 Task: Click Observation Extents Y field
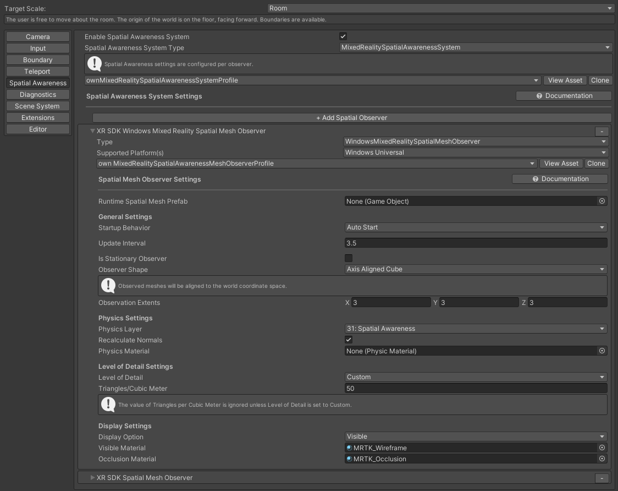479,302
